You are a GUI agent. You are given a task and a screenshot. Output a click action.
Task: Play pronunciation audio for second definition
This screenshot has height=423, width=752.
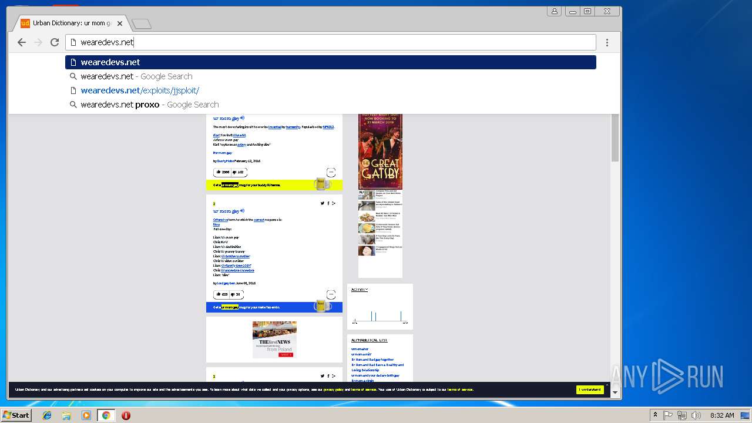pos(242,211)
